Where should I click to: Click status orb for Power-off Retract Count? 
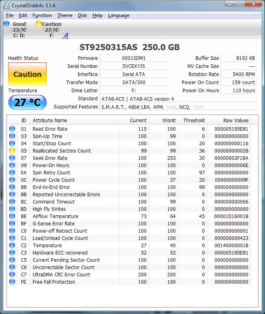(x=12, y=231)
